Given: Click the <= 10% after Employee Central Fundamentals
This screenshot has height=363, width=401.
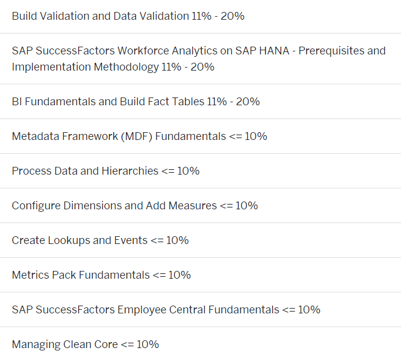Looking at the screenshot, I should pos(301,310).
